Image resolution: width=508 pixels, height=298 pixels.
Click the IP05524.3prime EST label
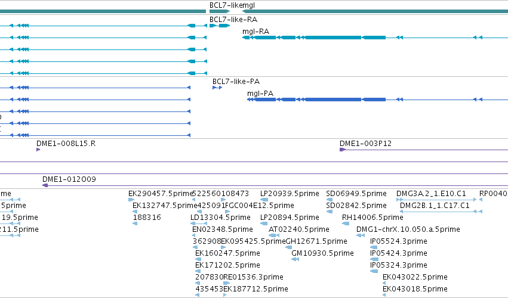(x=399, y=241)
